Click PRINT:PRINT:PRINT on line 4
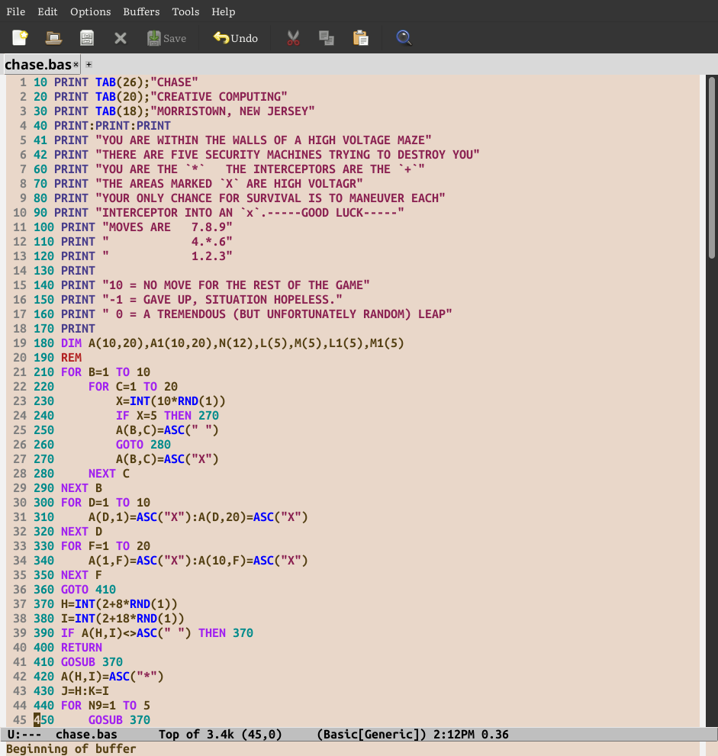This screenshot has height=756, width=718. (x=112, y=126)
